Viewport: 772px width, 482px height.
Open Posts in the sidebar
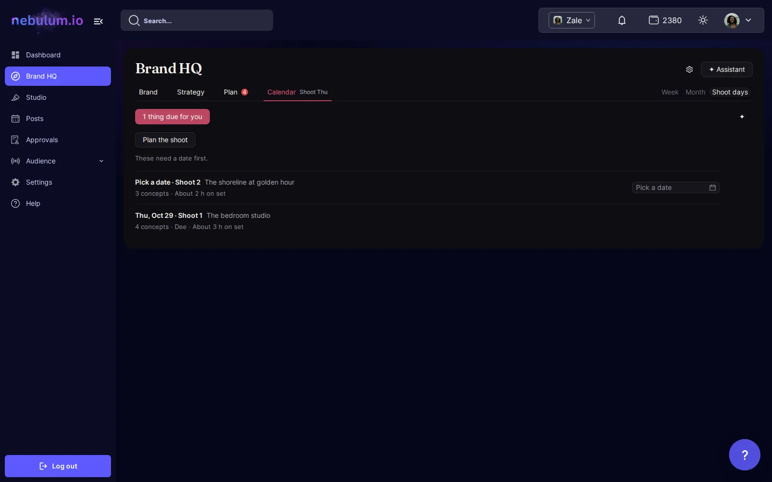coord(58,119)
